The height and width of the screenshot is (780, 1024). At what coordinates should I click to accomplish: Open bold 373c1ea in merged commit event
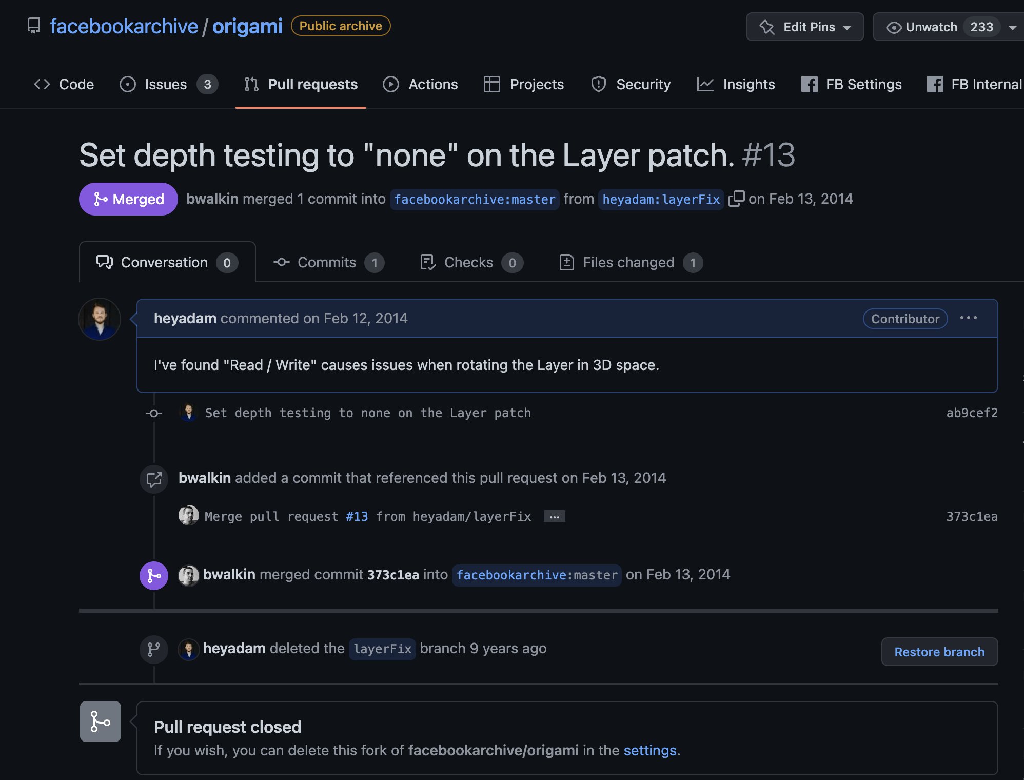[x=393, y=575]
